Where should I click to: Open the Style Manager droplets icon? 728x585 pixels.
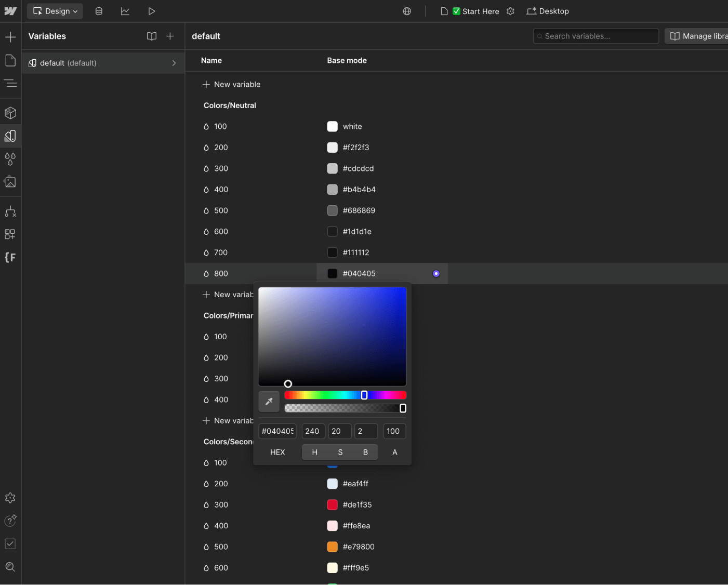tap(10, 159)
